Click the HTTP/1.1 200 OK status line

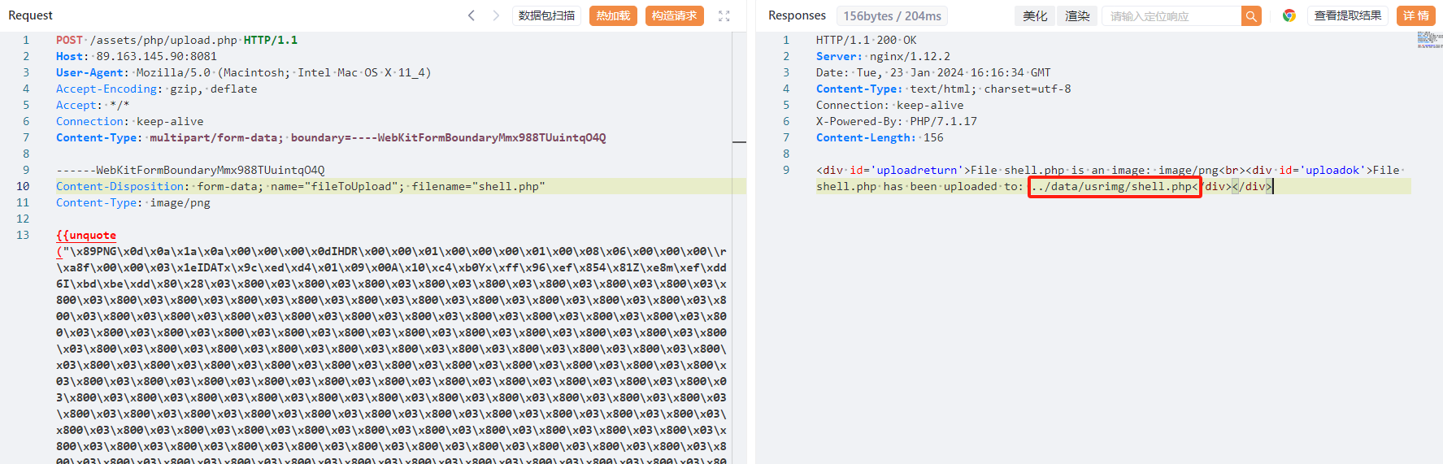(866, 40)
